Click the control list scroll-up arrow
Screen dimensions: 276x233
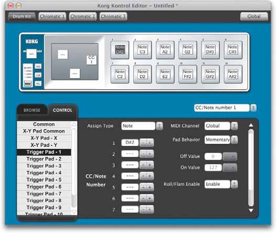[74, 124]
